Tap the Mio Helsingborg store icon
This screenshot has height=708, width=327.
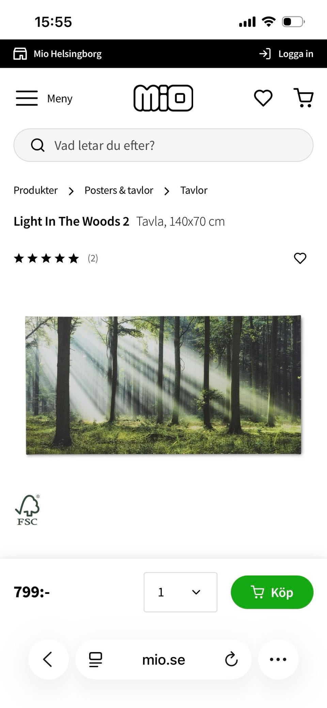20,54
